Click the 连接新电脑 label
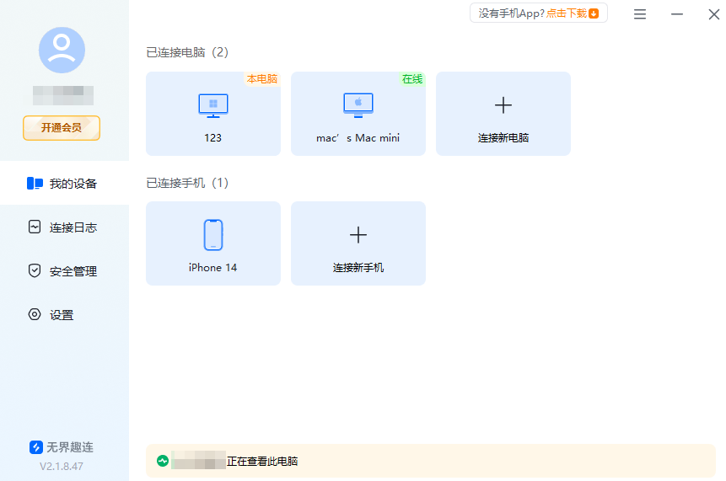 [503, 138]
